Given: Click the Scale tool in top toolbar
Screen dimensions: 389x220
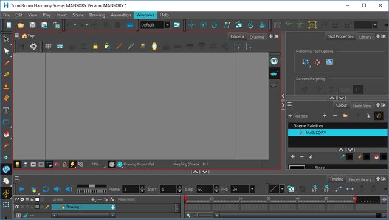Looking at the screenshot, I should (215, 25).
